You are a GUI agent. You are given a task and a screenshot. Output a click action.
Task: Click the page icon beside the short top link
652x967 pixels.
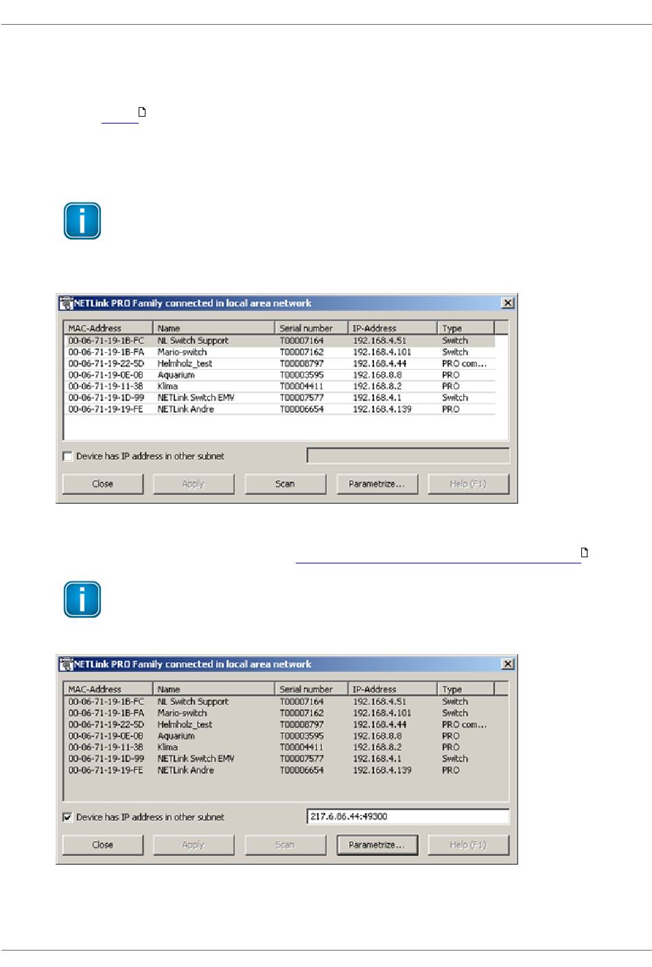coord(143,112)
